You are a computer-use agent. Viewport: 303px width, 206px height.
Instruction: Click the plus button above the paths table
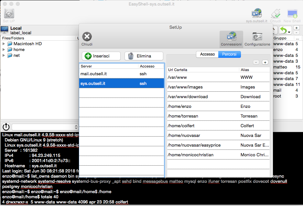coord(265,62)
